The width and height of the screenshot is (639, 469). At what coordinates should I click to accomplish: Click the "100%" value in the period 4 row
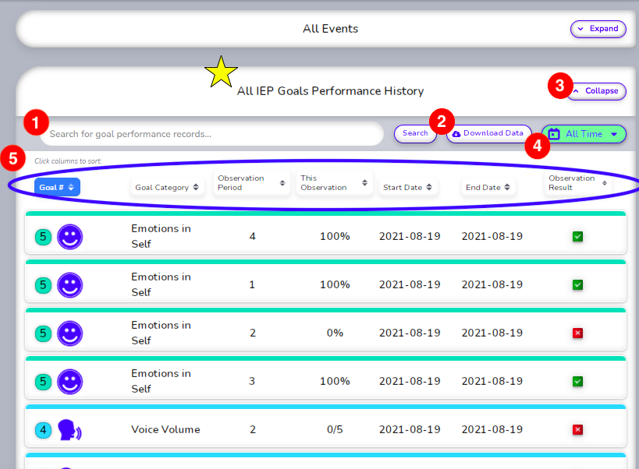[335, 236]
